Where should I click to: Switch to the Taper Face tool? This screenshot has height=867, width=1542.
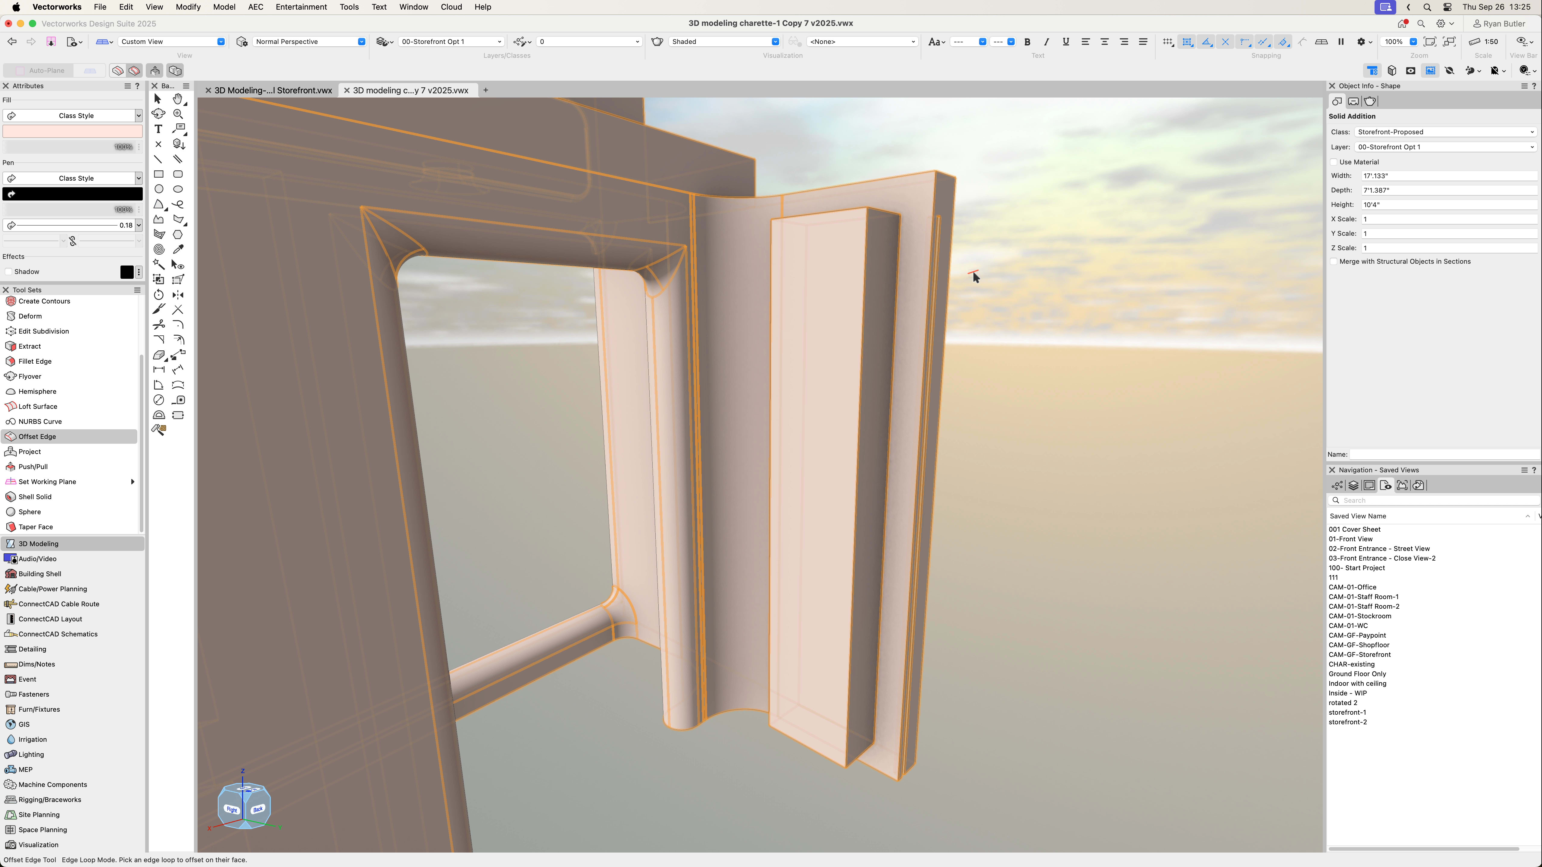(x=35, y=527)
